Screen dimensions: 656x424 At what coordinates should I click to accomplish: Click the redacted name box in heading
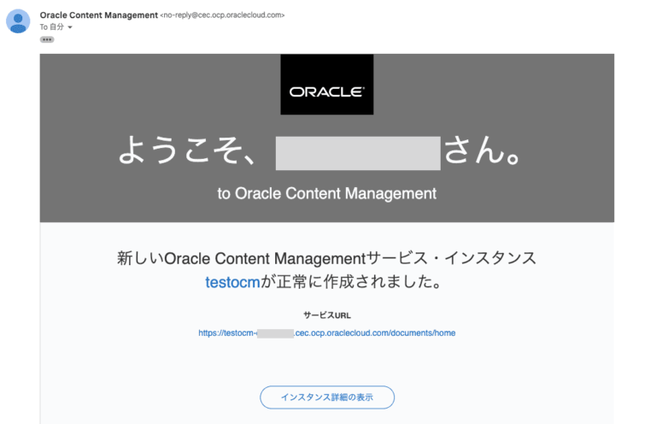(357, 153)
